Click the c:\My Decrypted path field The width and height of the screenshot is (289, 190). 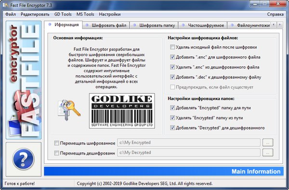pyautogui.click(x=189, y=152)
